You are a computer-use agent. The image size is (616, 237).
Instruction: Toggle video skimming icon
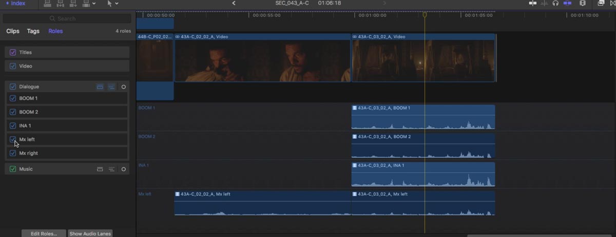(532, 3)
